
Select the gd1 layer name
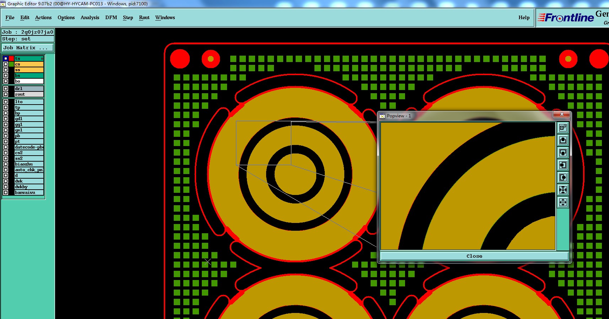pos(29,119)
